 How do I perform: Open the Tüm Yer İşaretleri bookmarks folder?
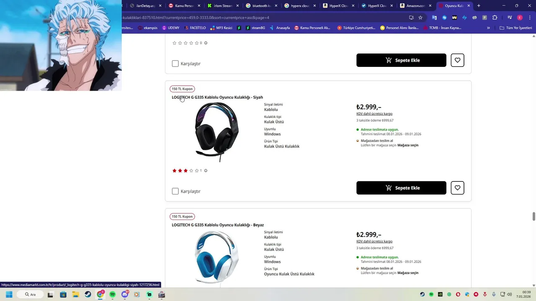click(x=515, y=28)
